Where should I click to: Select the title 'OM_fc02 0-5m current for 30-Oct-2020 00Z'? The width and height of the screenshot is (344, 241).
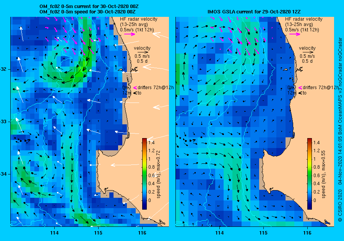pyautogui.click(x=89, y=7)
